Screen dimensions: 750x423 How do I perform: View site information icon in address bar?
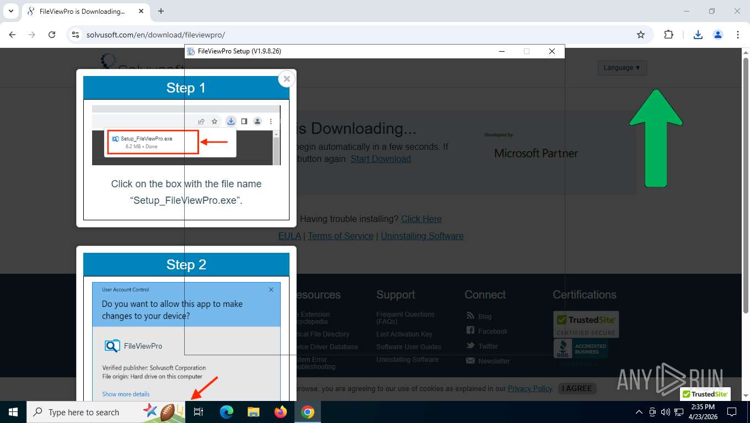[x=76, y=35]
